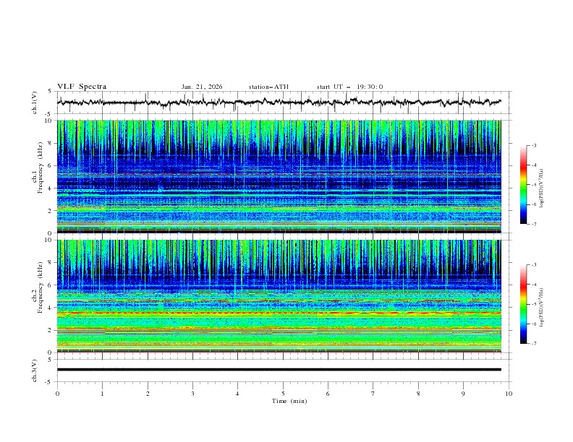Click the "-3" label on ch.1 color bar
This screenshot has width=573, height=442.
[x=533, y=145]
